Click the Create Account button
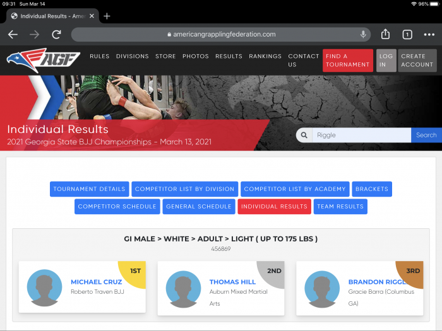Viewport: 442px width, 331px height. tap(417, 61)
